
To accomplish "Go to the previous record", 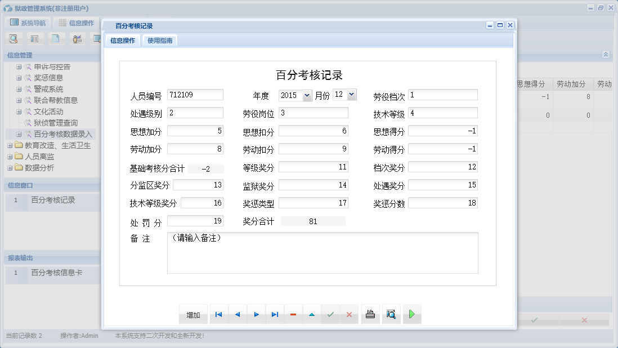I will 237,315.
